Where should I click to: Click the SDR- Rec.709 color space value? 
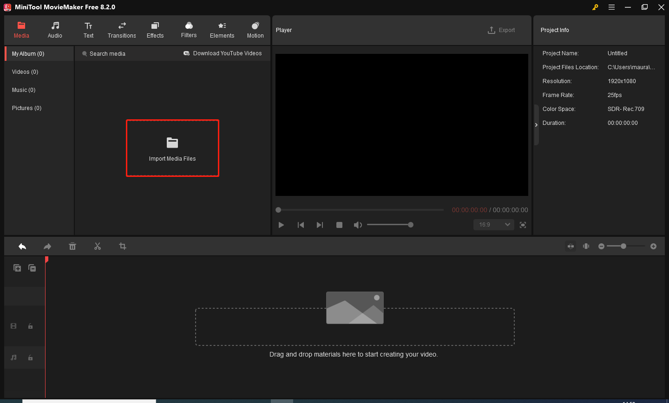click(626, 109)
